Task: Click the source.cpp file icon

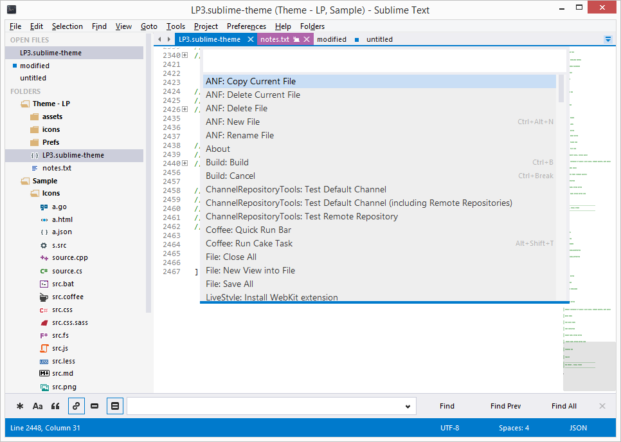Action: (x=44, y=258)
